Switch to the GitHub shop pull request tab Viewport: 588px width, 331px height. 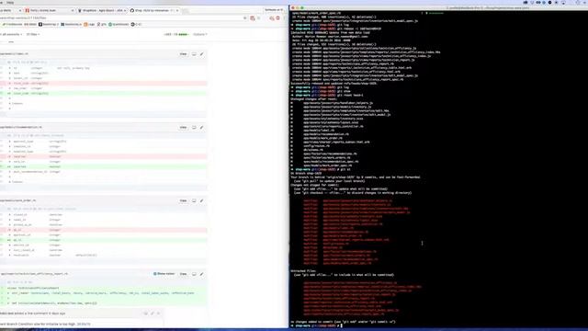point(153,10)
